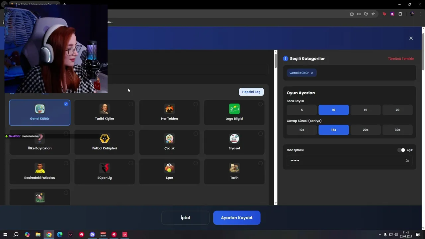
Task: Switch to Chrome in the taskbar
Action: [49, 235]
